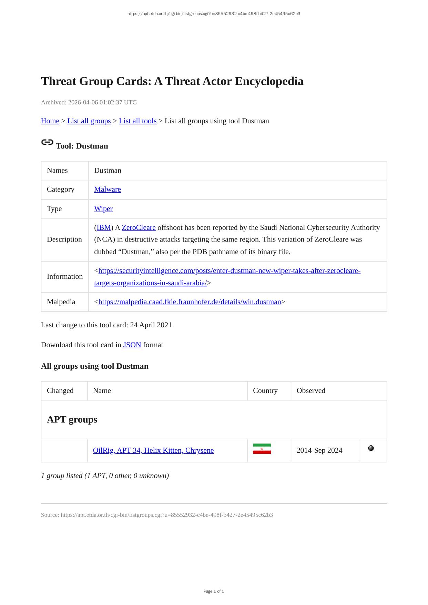Click the Observed column header
Screen dimensions: 428x605
point(310,390)
